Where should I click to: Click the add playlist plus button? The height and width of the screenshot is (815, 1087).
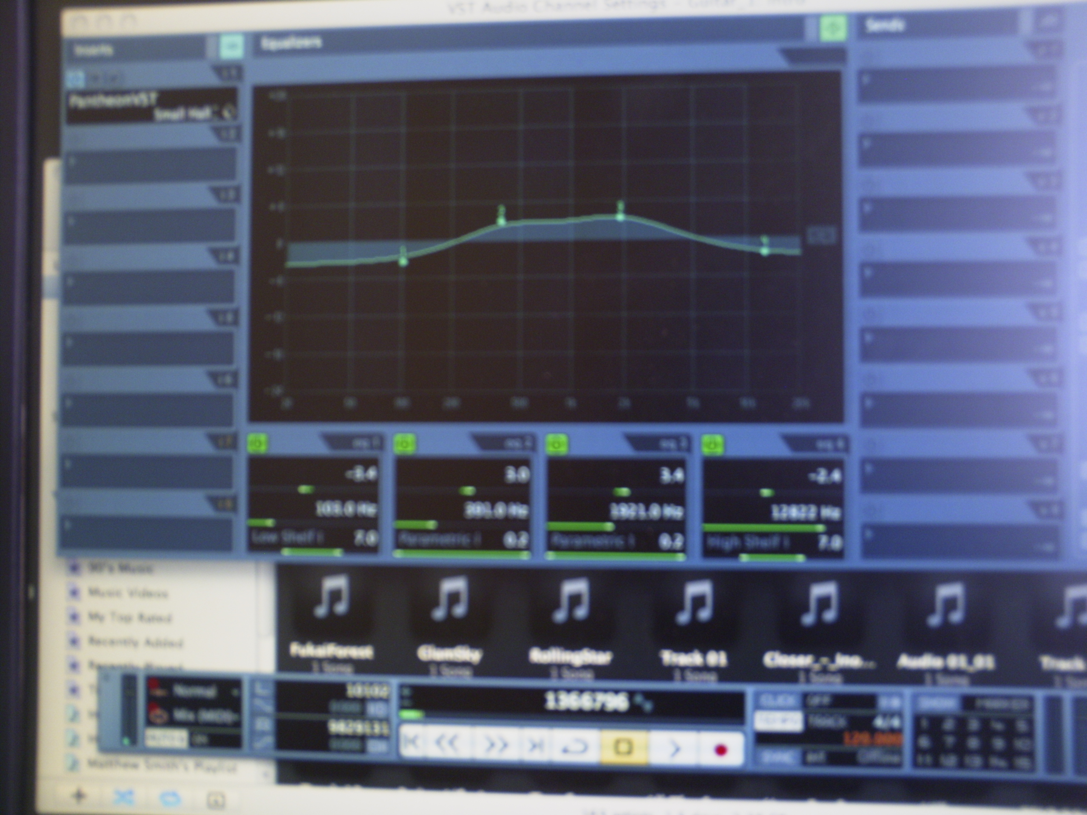click(79, 796)
